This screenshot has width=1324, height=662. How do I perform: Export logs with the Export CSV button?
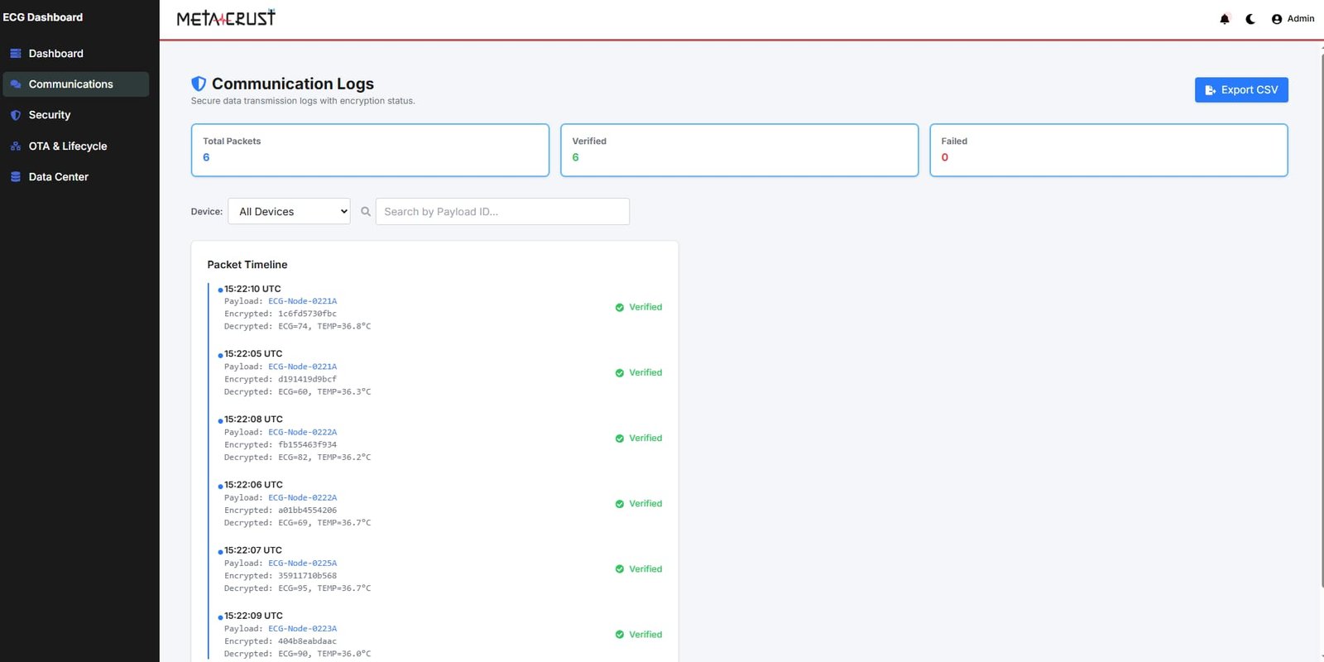[x=1240, y=90]
